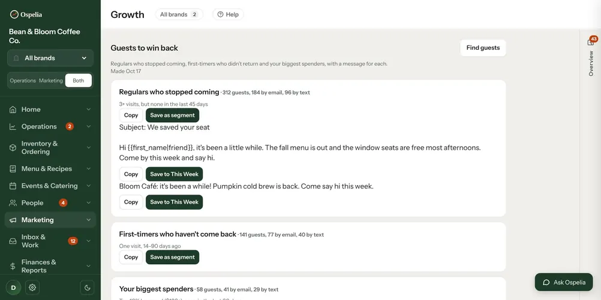Open the user avatar D
Image resolution: width=601 pixels, height=300 pixels.
13,287
